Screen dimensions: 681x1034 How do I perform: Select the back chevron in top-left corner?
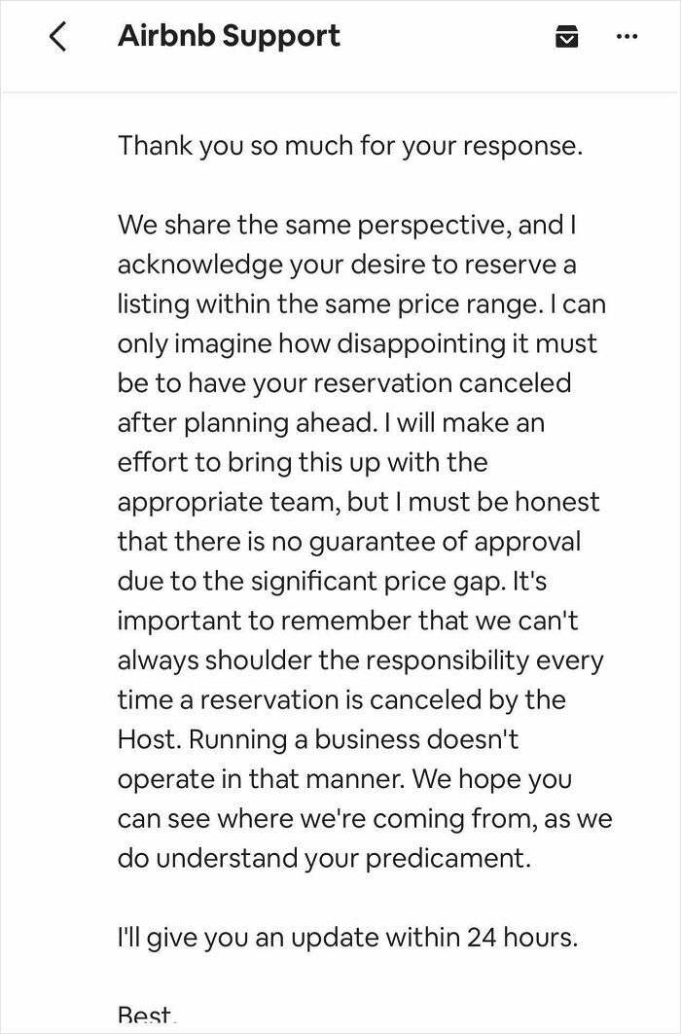click(58, 37)
